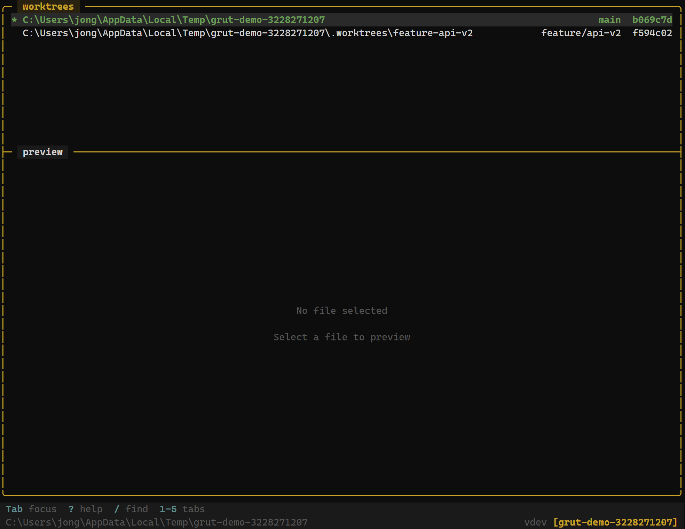Click the 'vdev' version label
The height and width of the screenshot is (529, 685).
[x=535, y=522]
